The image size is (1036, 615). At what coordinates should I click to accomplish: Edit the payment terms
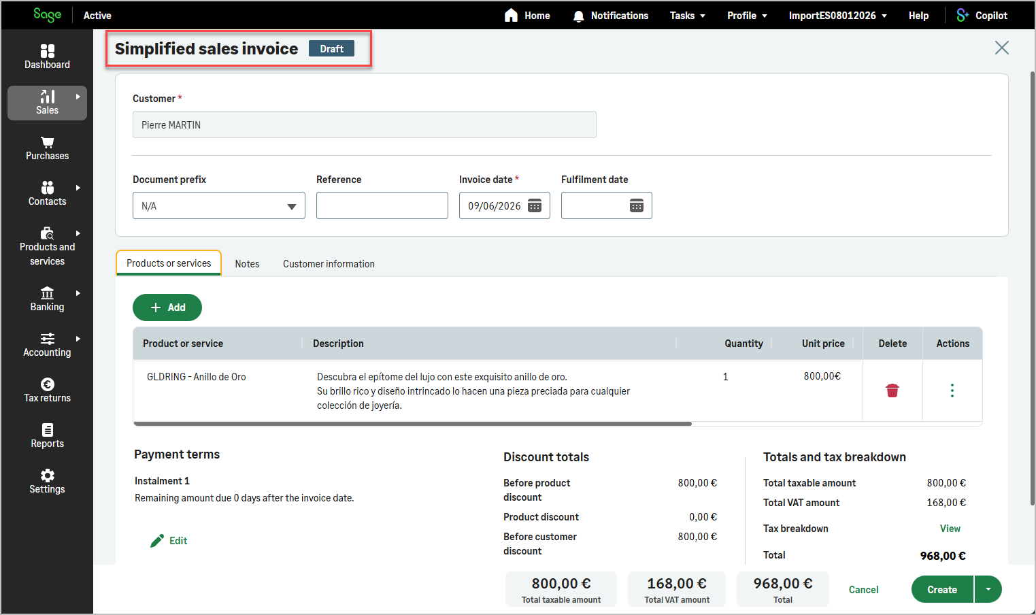pyautogui.click(x=169, y=541)
